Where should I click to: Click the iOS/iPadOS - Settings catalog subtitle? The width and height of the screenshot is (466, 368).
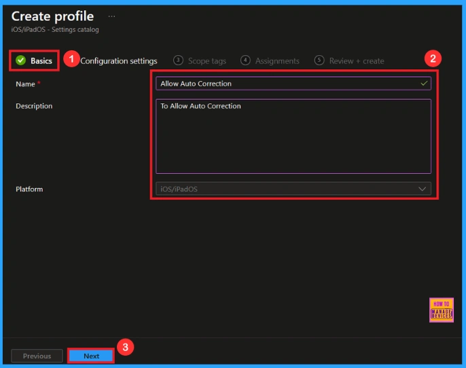coord(55,30)
